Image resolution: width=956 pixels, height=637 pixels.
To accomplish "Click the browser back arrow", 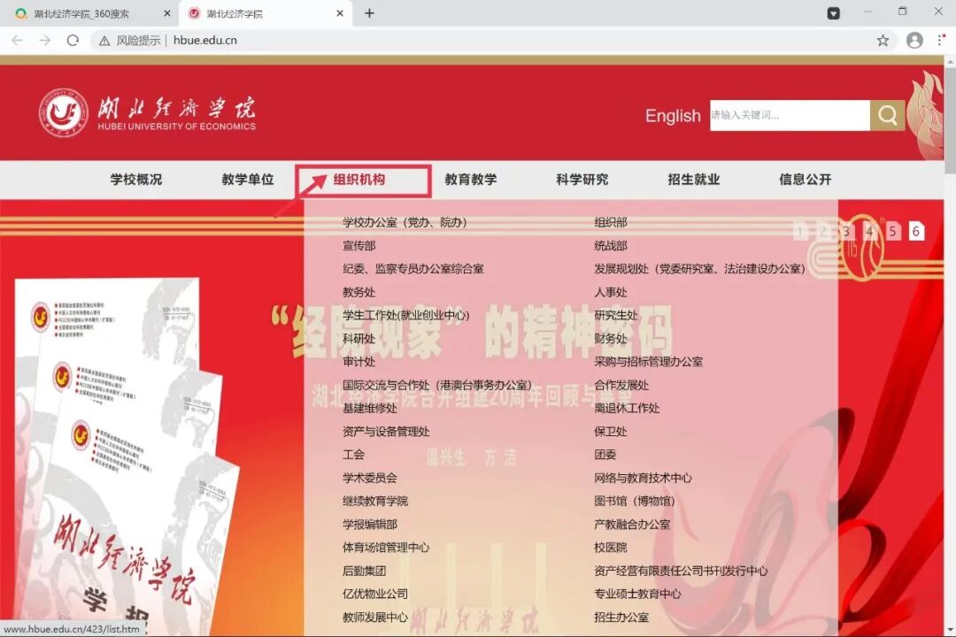I will [17, 40].
